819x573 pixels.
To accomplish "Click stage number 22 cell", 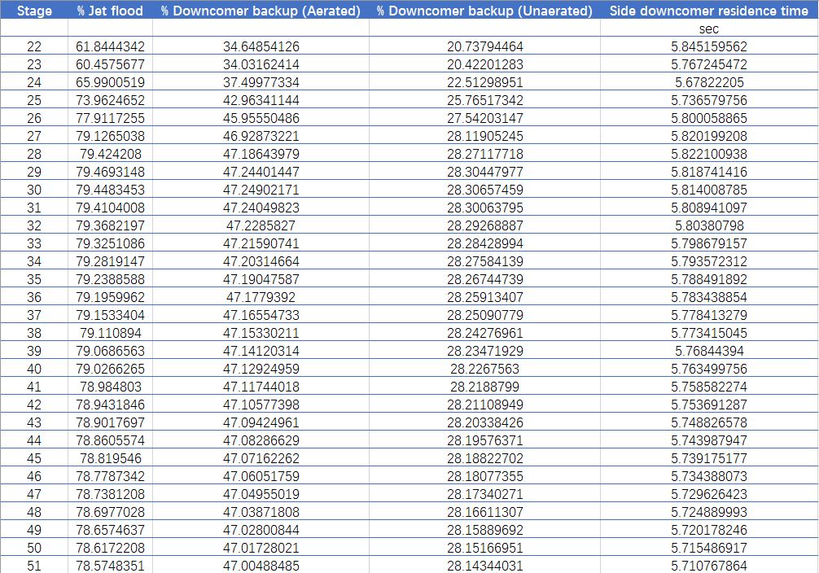I will point(34,46).
